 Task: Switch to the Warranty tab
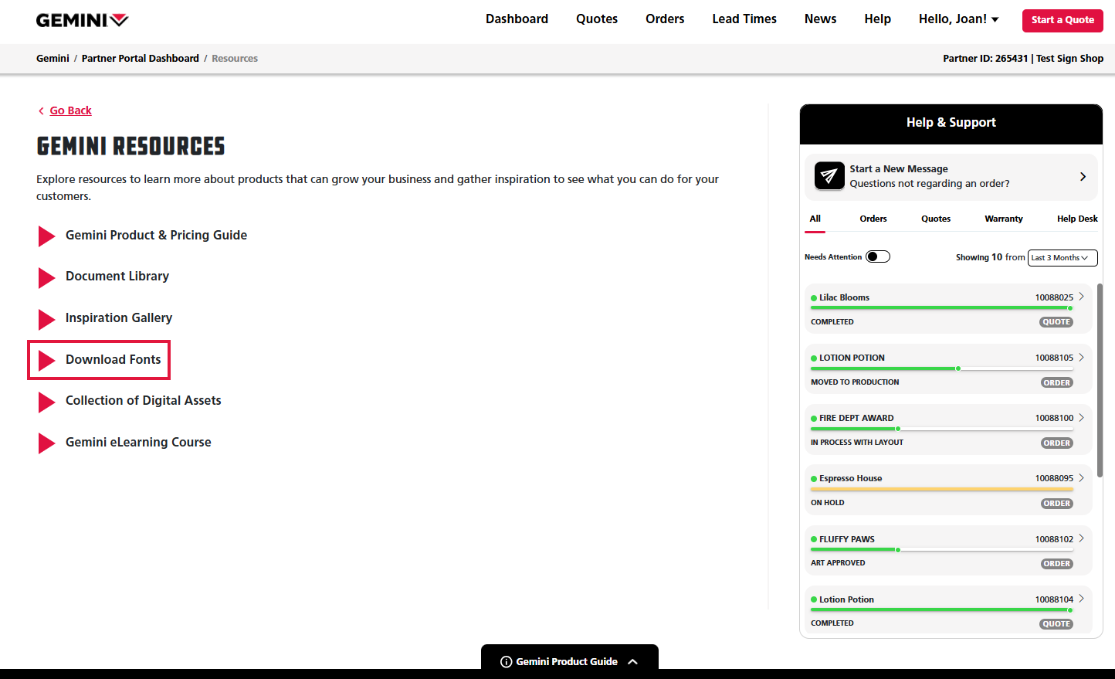(1003, 219)
